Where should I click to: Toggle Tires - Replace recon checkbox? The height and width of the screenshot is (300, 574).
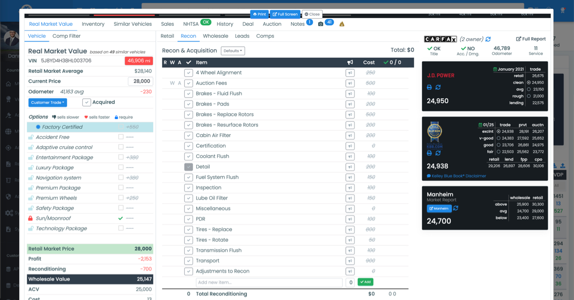tap(188, 229)
